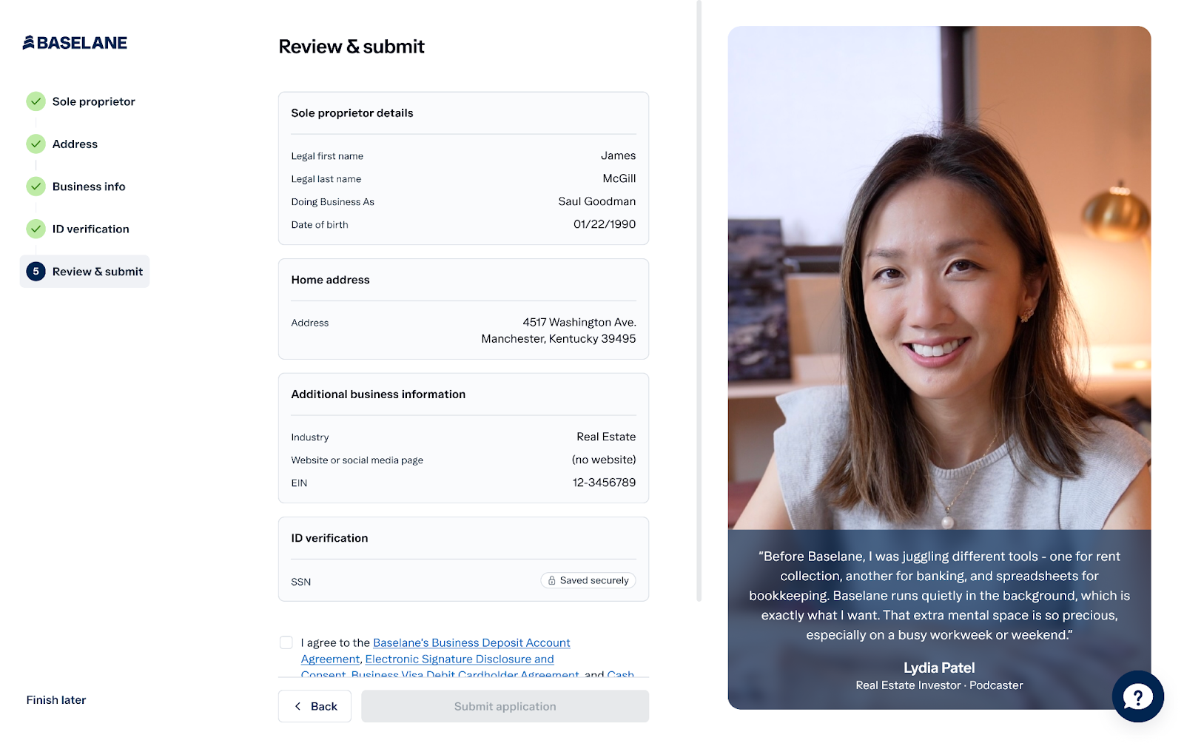This screenshot has width=1184, height=749.
Task: Click the form's vertical scrollbar
Action: [699, 300]
